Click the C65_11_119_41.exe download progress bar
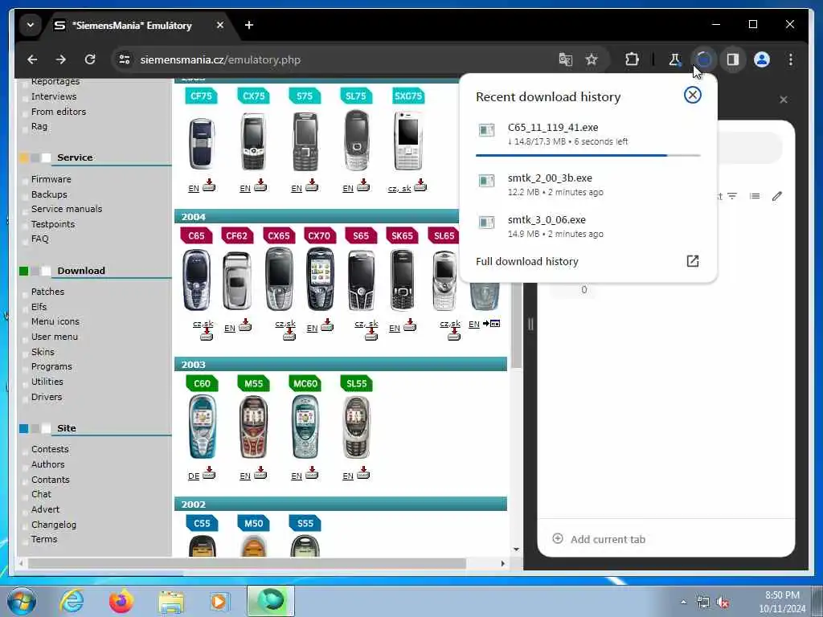 588,155
